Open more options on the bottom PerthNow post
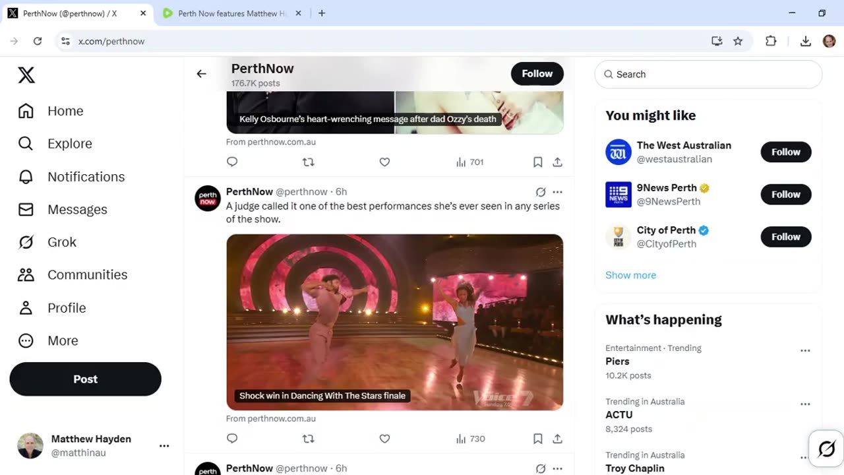This screenshot has width=844, height=475. click(x=557, y=468)
